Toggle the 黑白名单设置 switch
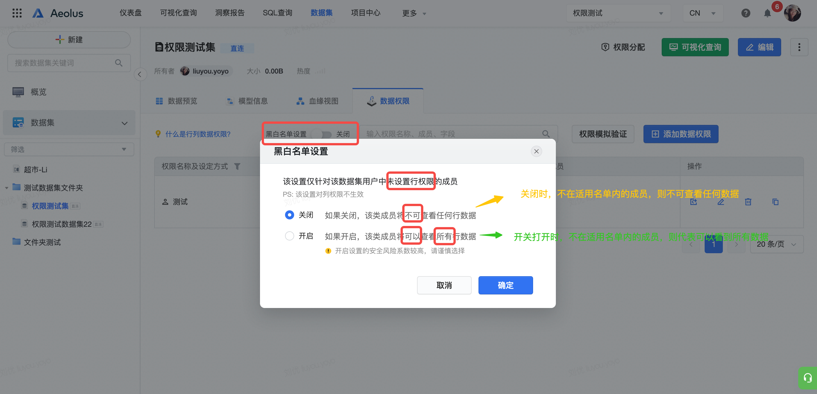 click(x=321, y=134)
